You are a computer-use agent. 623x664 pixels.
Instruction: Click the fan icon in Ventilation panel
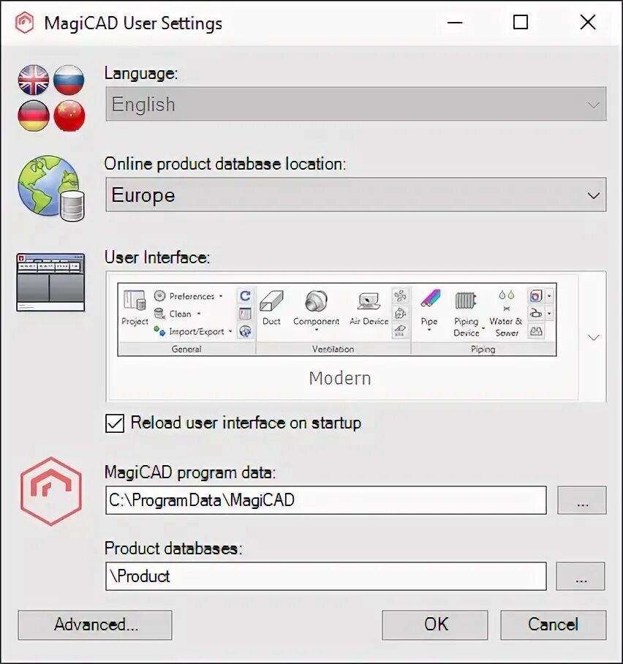click(400, 295)
